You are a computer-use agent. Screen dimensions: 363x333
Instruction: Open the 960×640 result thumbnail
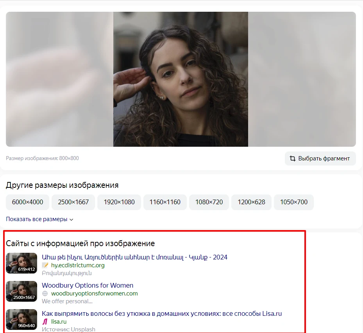(x=21, y=320)
